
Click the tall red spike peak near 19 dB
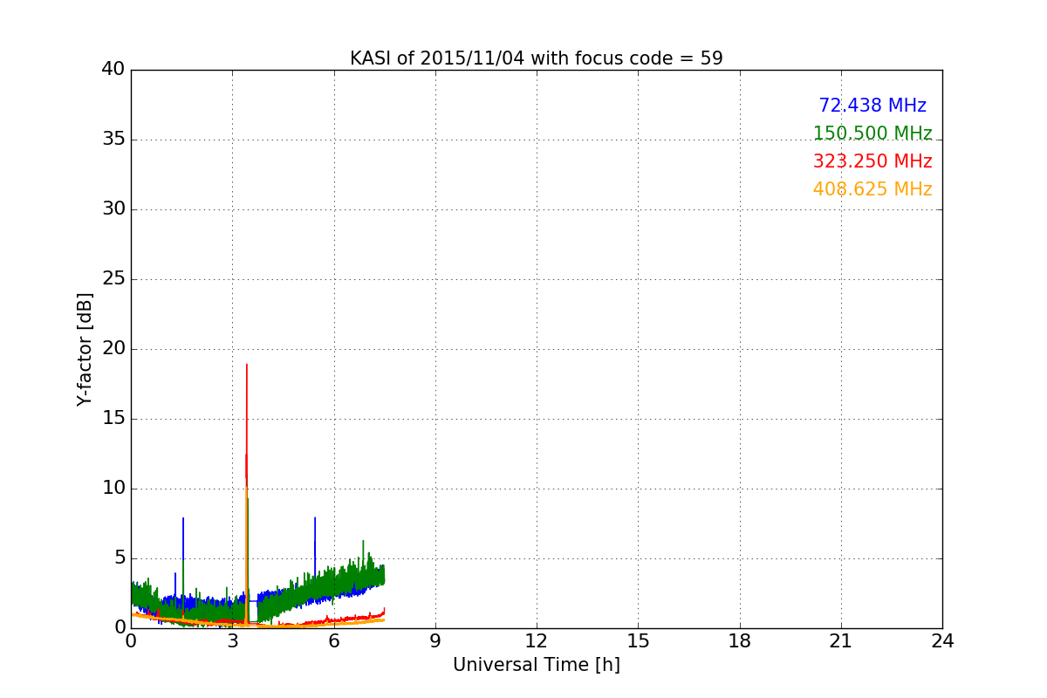[247, 365]
